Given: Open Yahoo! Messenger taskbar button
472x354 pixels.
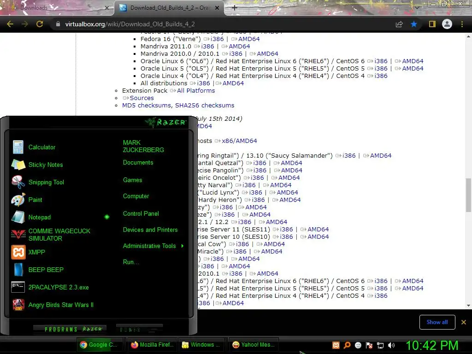Looking at the screenshot, I should point(254,345).
